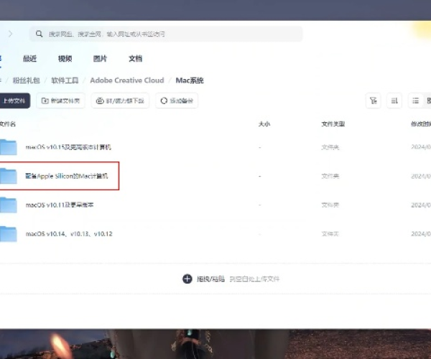431x359 pixels.
Task: Switch to the 图片 tab
Action: (100, 58)
